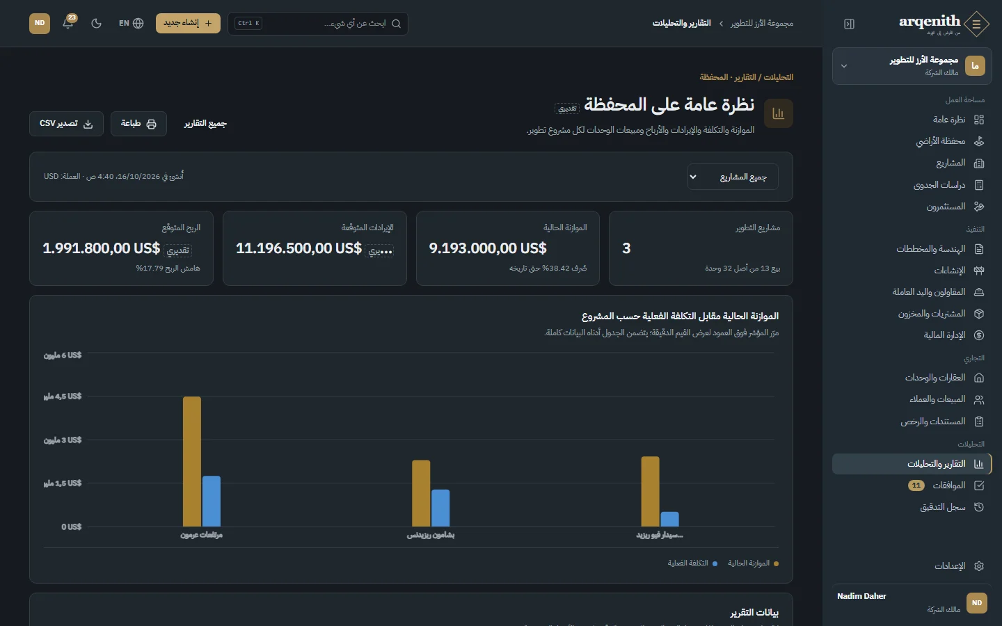Toggle dark mode with the moon icon

tap(97, 23)
